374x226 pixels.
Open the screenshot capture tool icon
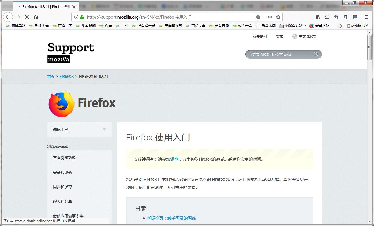pyautogui.click(x=345, y=17)
